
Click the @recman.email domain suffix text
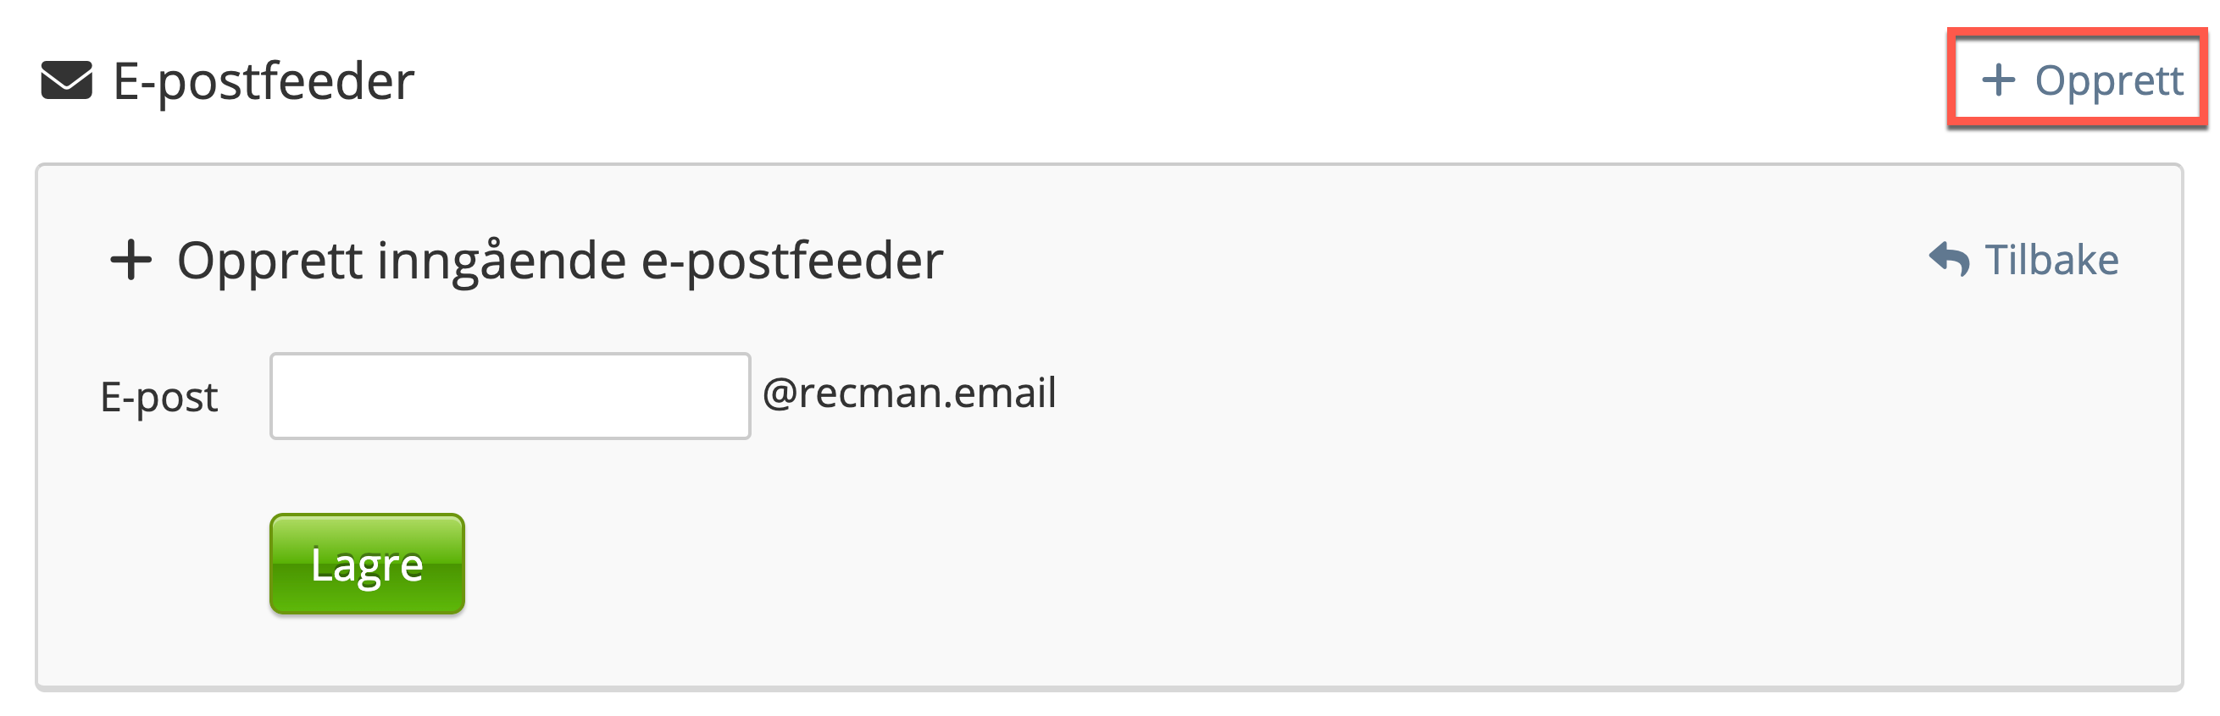click(x=909, y=394)
